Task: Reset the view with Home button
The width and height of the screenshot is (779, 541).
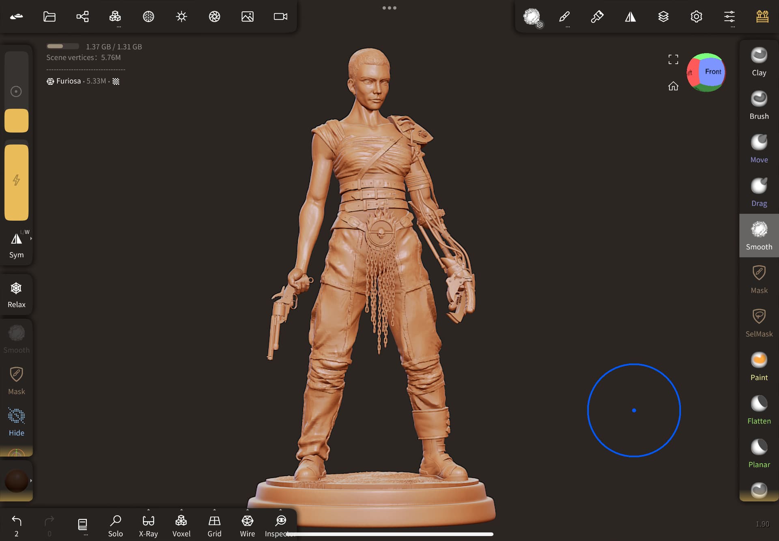Action: (673, 86)
